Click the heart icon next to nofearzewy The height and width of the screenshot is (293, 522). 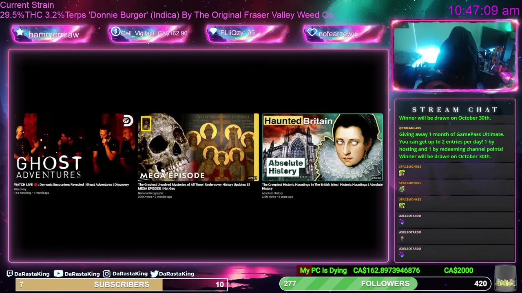(312, 33)
